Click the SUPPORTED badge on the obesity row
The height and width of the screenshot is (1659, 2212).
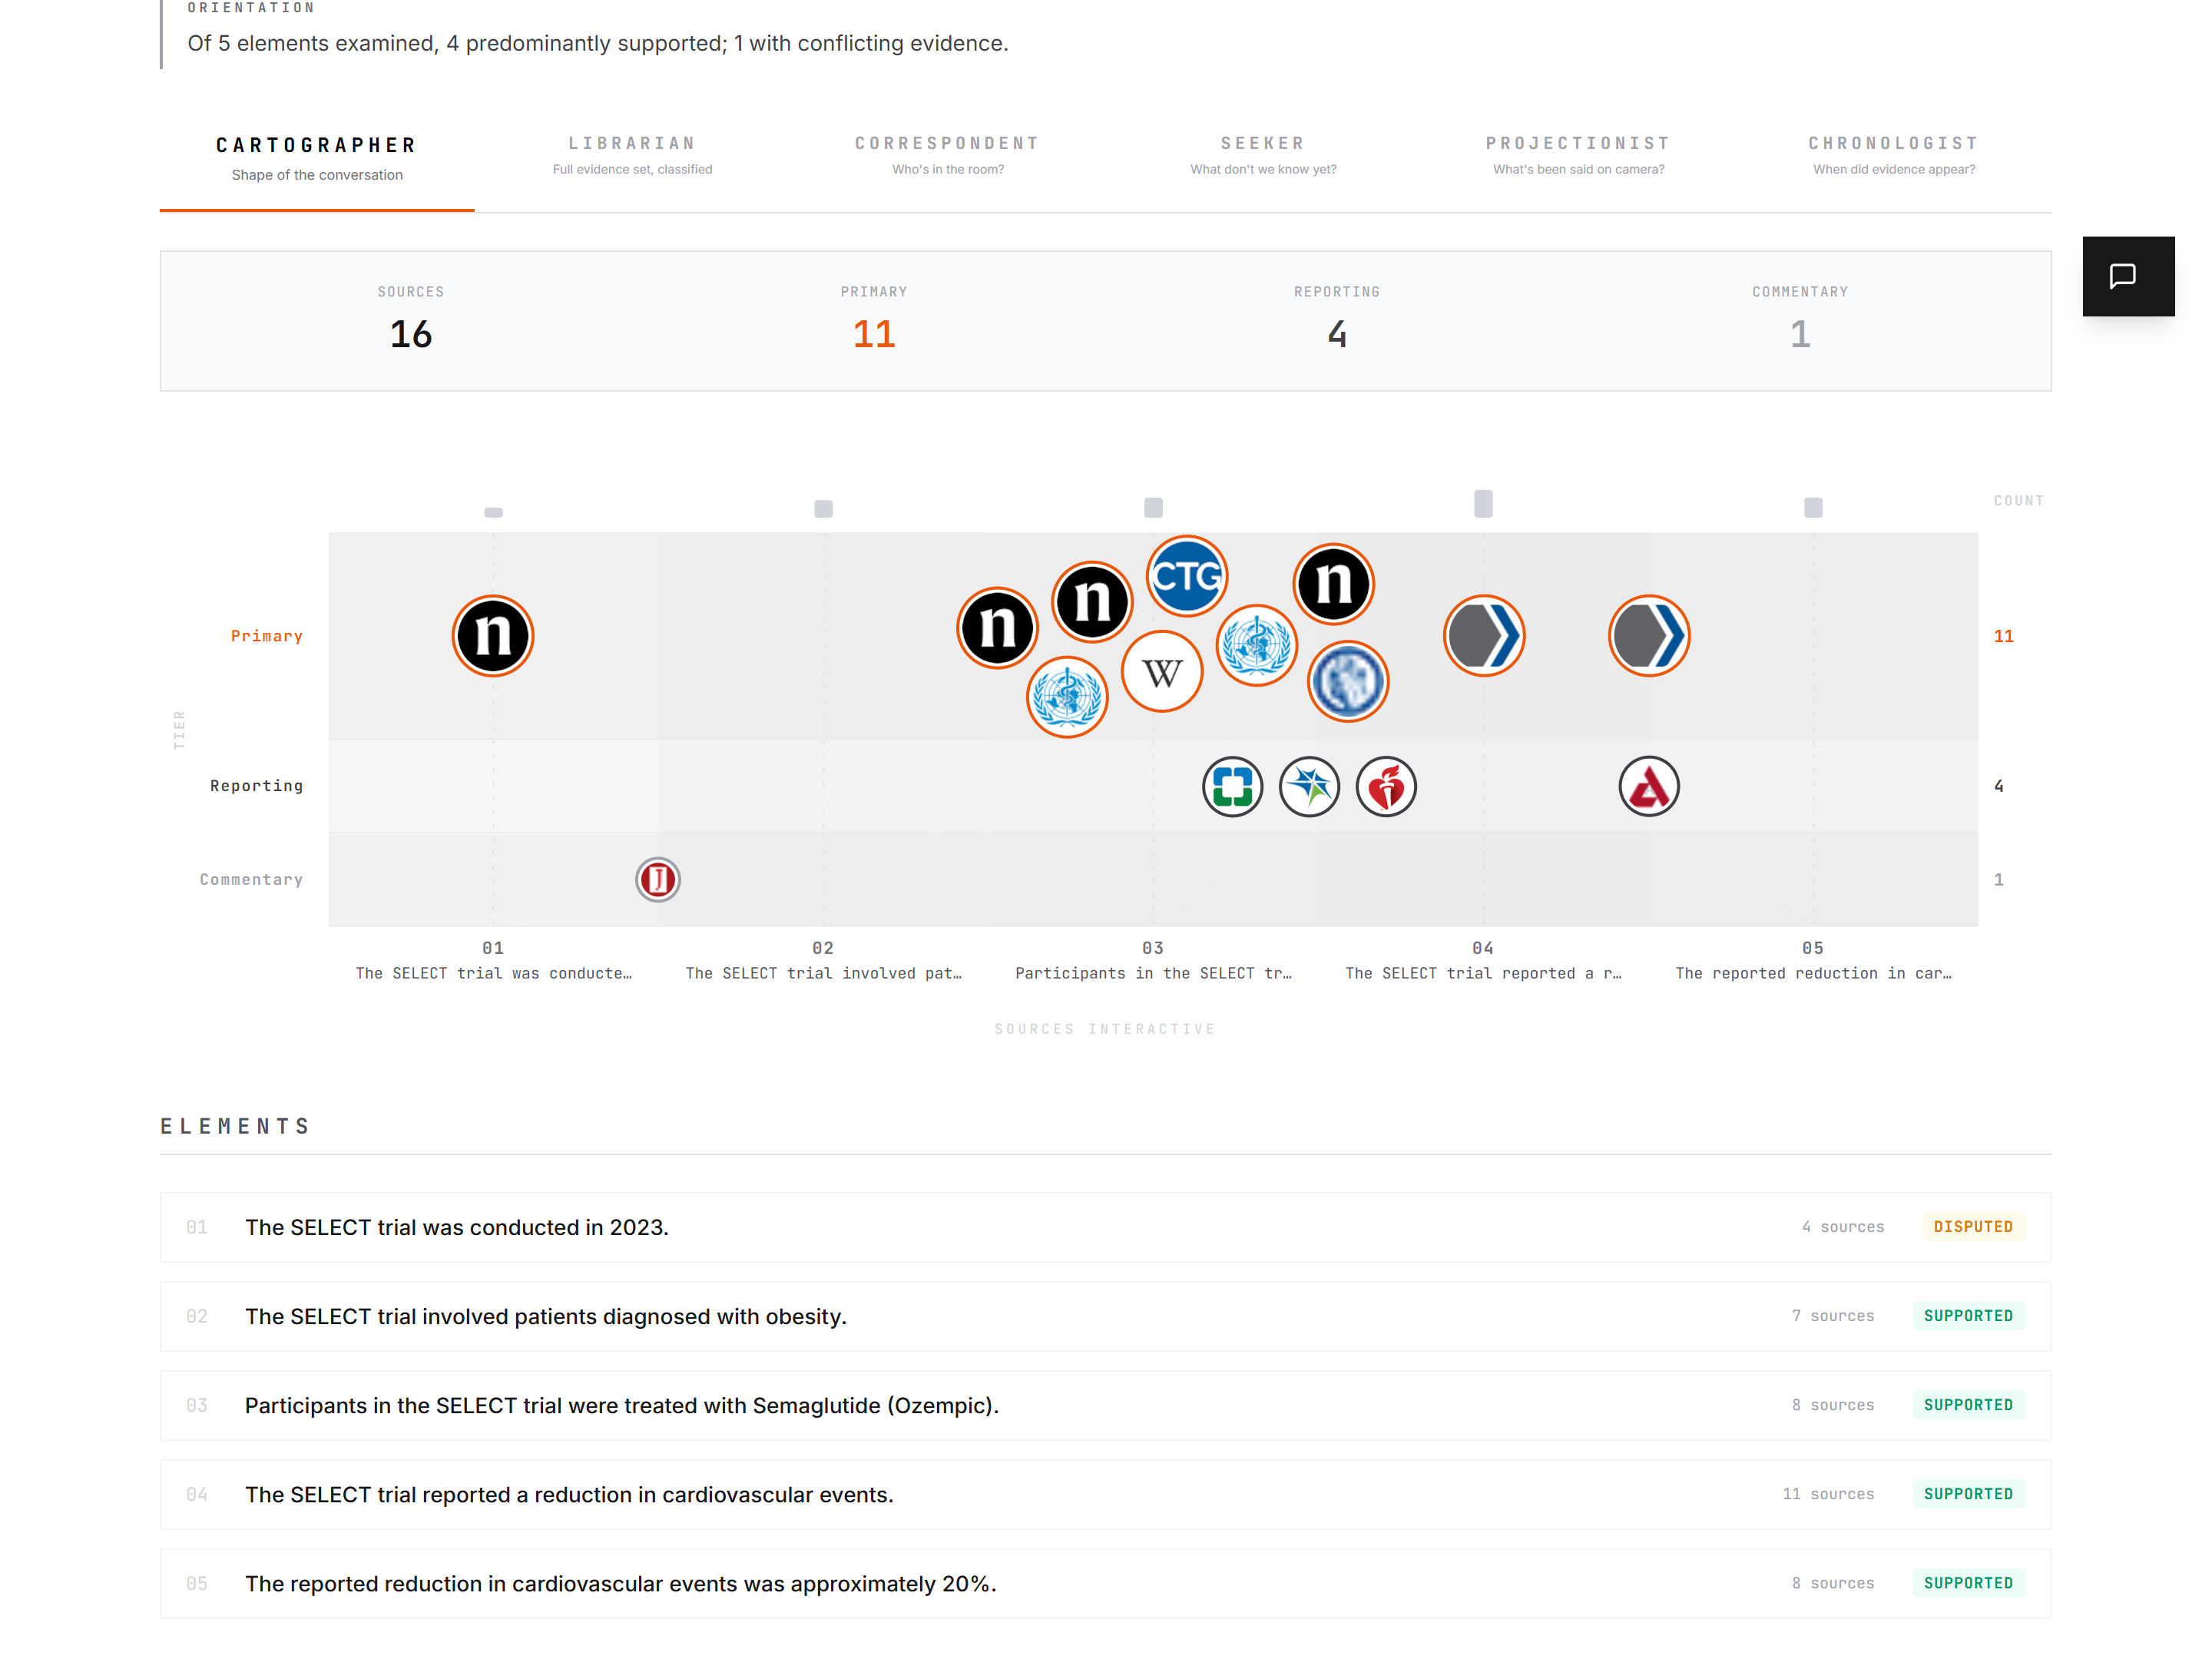[1968, 1316]
